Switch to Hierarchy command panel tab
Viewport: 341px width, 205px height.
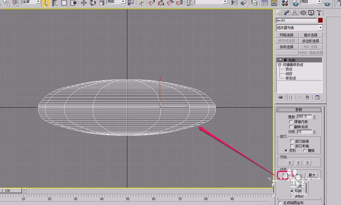[x=295, y=13]
